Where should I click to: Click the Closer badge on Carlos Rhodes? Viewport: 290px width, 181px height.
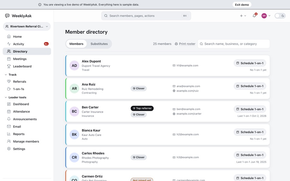pos(139,157)
